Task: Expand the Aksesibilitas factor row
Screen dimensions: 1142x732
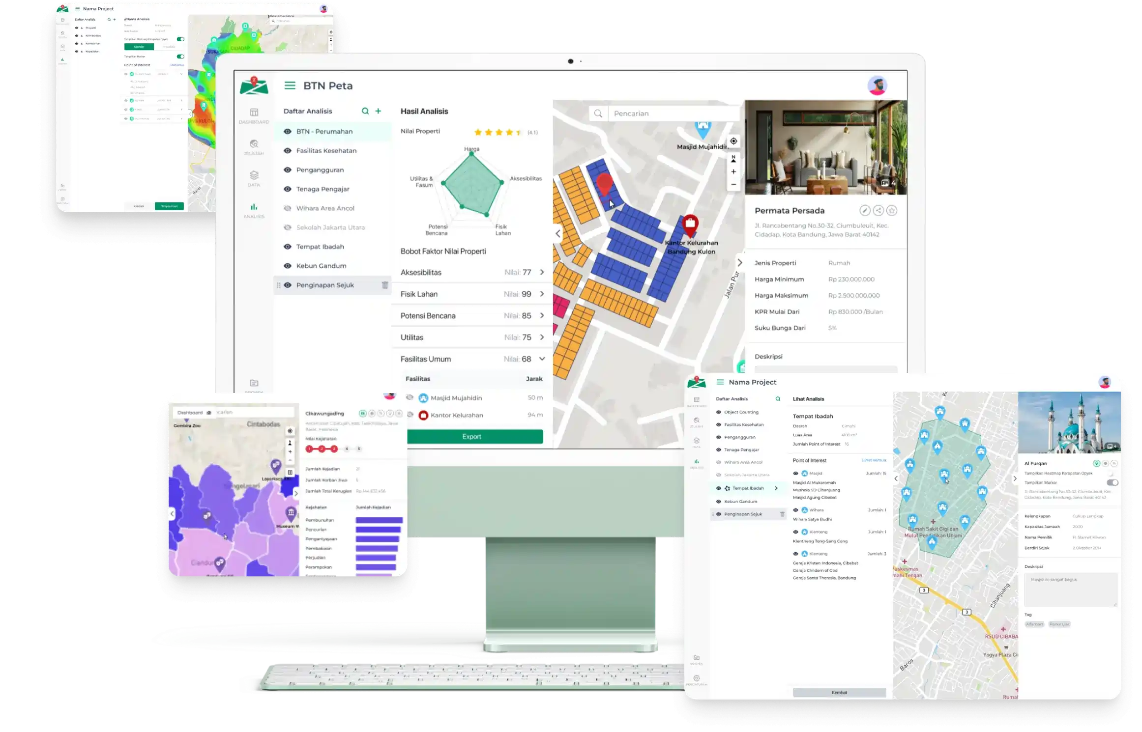Action: coord(542,272)
